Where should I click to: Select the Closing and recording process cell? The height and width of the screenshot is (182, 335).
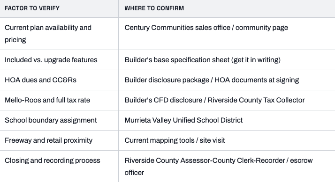point(59,167)
